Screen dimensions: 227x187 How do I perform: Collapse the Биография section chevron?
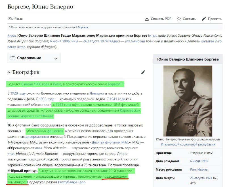tap(9, 72)
